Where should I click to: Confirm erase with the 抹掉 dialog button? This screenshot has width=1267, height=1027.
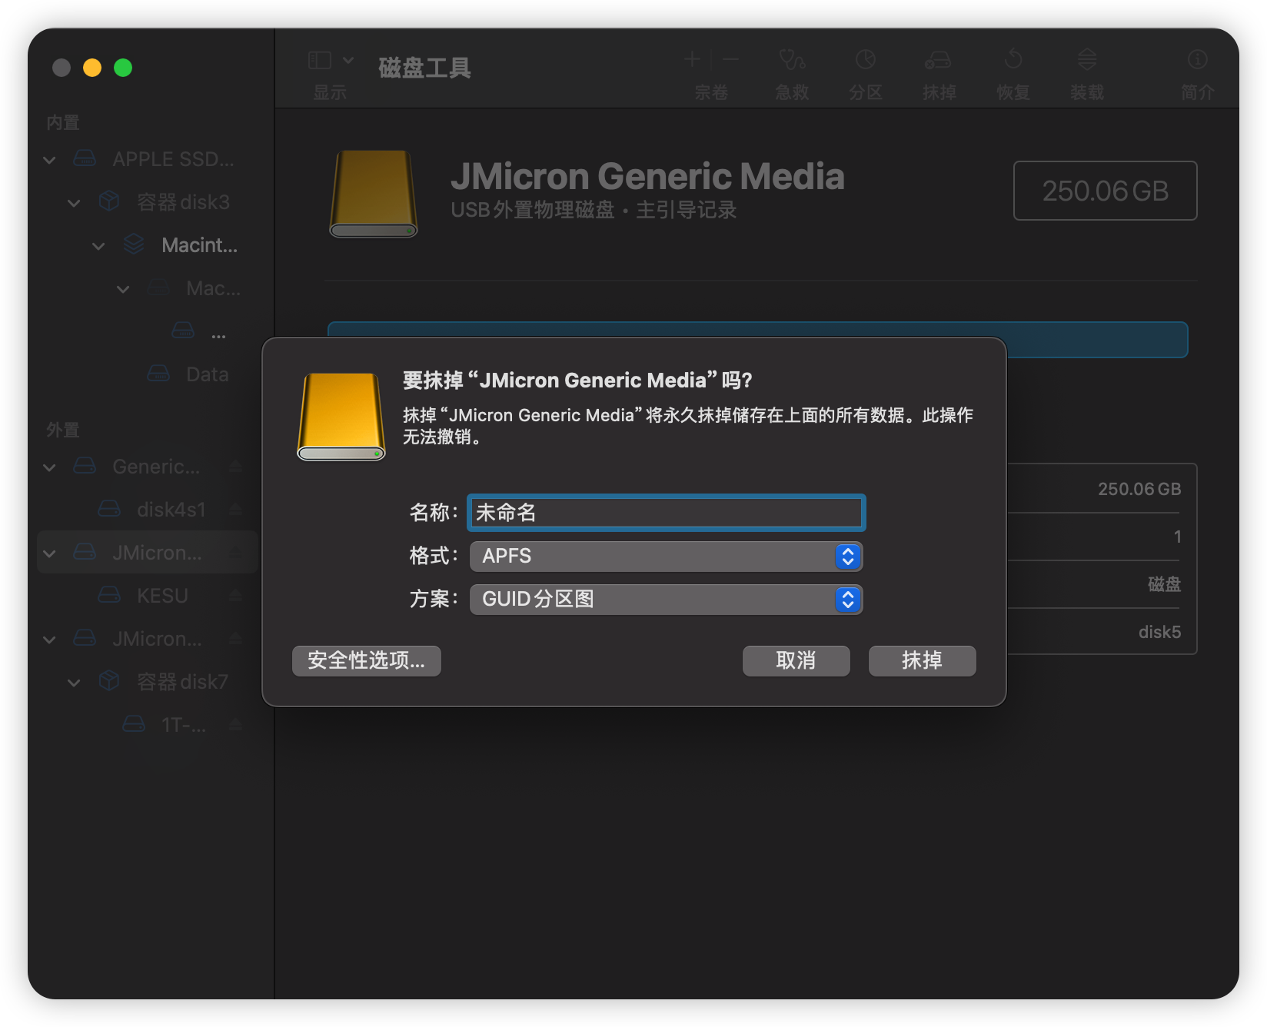(x=922, y=660)
